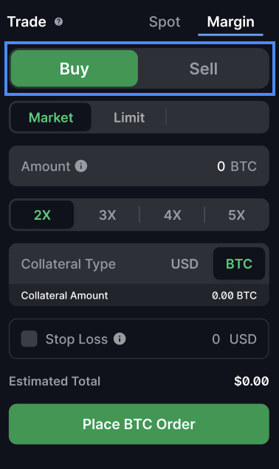Enable the Stop Loss checkbox
Image resolution: width=279 pixels, height=469 pixels.
pyautogui.click(x=29, y=339)
